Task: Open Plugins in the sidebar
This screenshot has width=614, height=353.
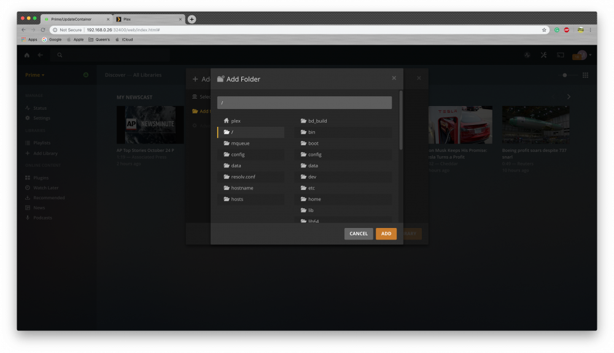Action: click(41, 178)
